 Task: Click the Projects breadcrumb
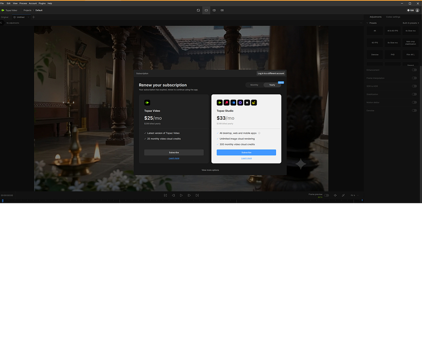pyautogui.click(x=27, y=10)
